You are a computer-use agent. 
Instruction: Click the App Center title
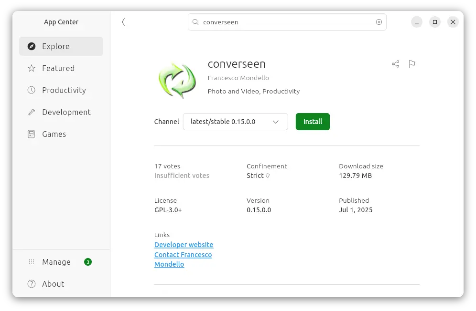click(x=61, y=22)
